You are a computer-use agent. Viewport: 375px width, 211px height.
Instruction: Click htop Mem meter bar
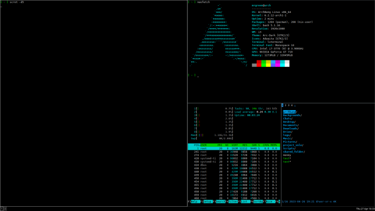(212, 135)
